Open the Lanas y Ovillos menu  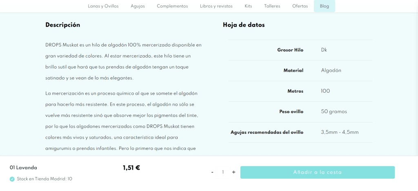[103, 6]
